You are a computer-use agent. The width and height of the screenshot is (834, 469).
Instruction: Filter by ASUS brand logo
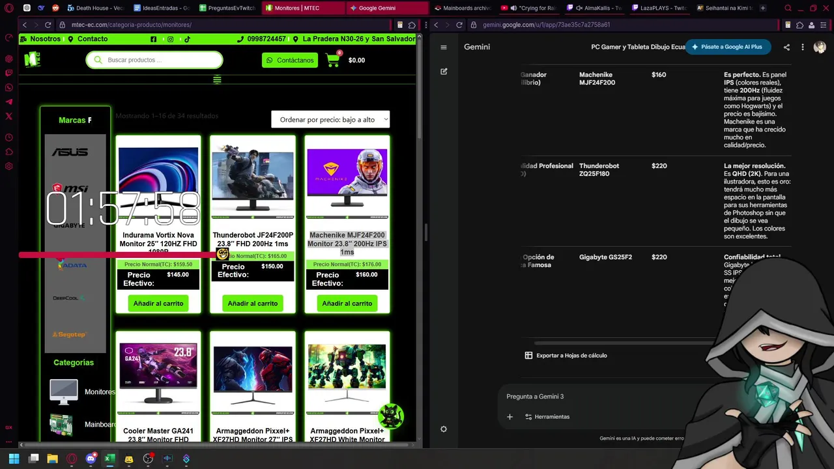click(x=70, y=152)
